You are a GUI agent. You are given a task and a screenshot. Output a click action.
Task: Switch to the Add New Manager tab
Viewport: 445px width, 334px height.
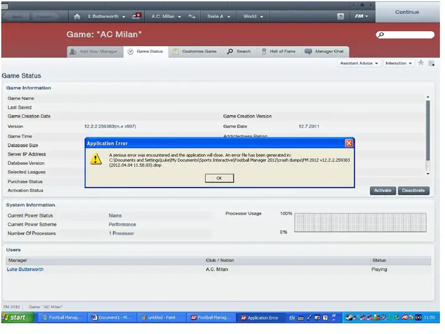pyautogui.click(x=95, y=52)
